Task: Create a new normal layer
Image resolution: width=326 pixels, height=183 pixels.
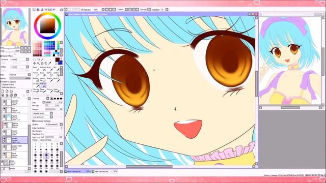Action: [3, 91]
